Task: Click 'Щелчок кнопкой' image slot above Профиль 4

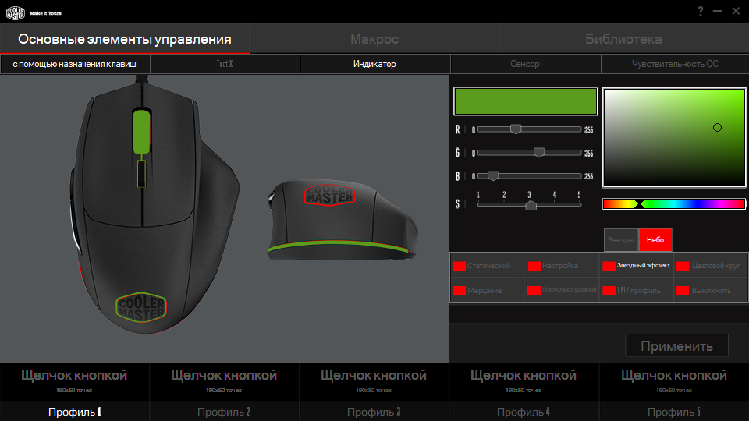Action: [524, 381]
